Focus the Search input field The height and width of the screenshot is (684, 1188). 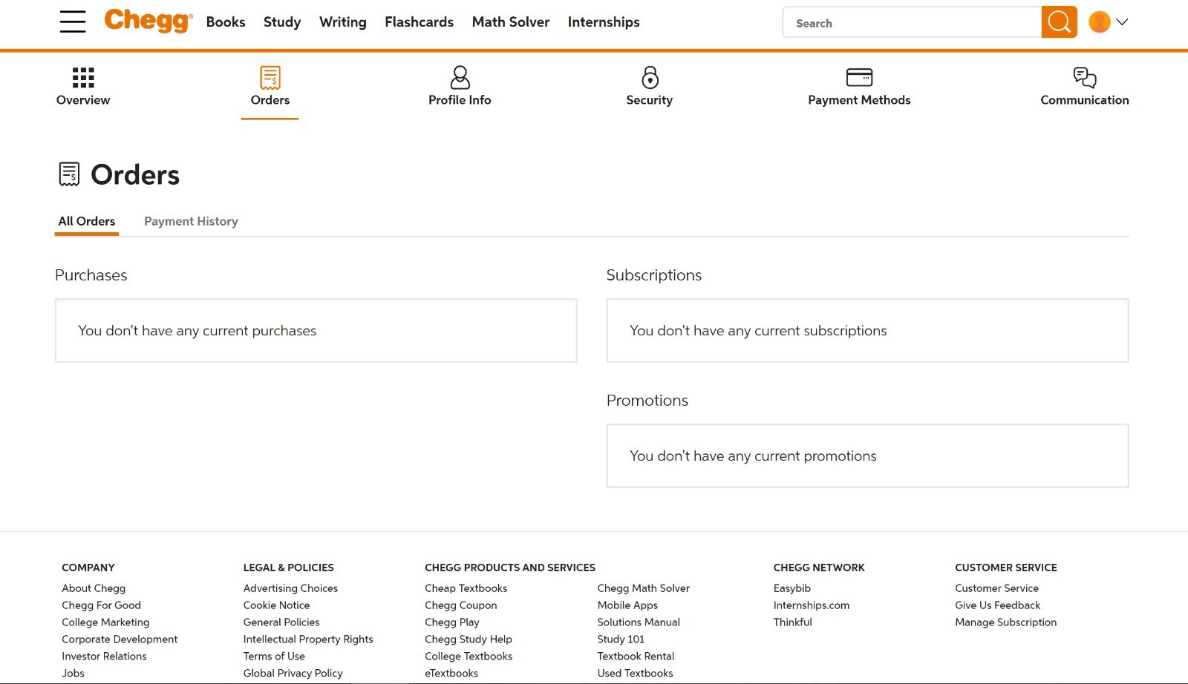912,22
